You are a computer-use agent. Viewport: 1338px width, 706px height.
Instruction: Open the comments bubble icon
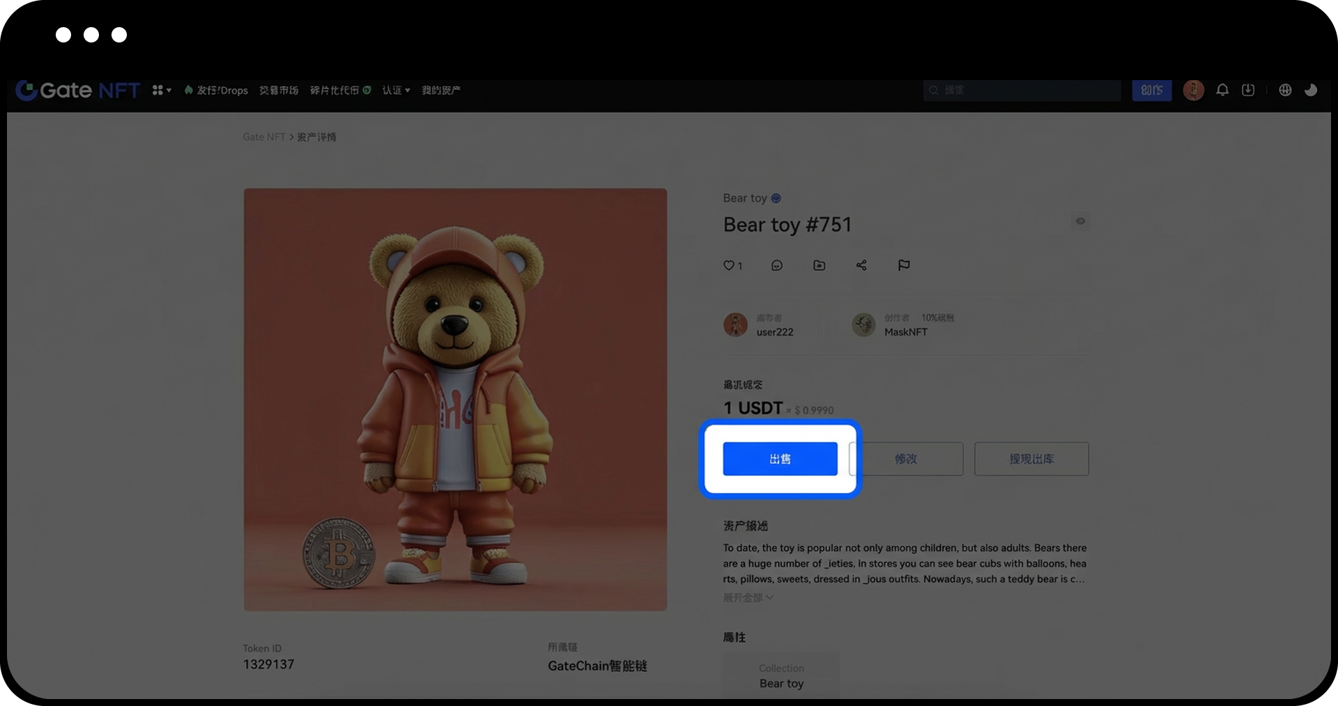777,265
